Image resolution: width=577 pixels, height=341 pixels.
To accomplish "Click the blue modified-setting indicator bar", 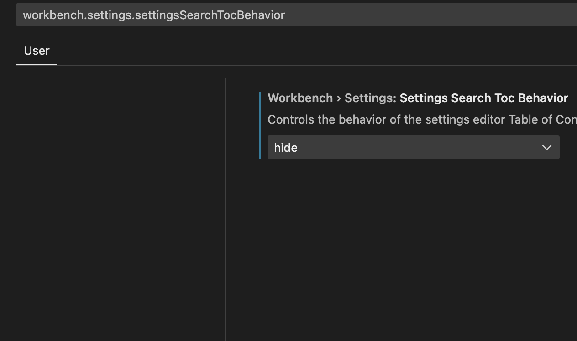I will [x=261, y=126].
